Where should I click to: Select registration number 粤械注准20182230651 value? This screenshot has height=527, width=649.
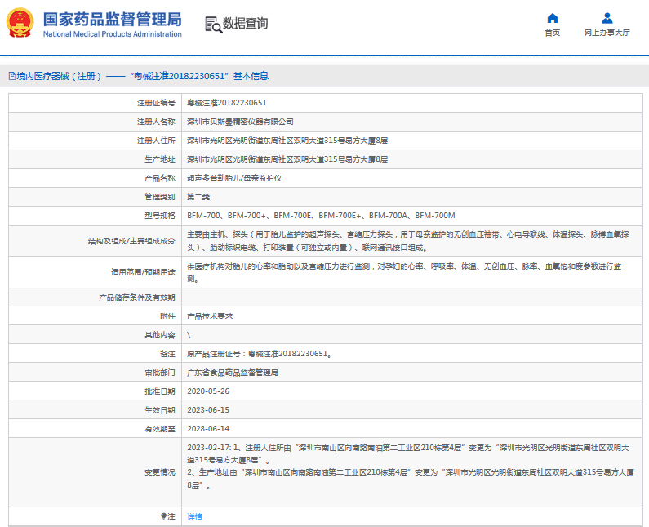227,103
